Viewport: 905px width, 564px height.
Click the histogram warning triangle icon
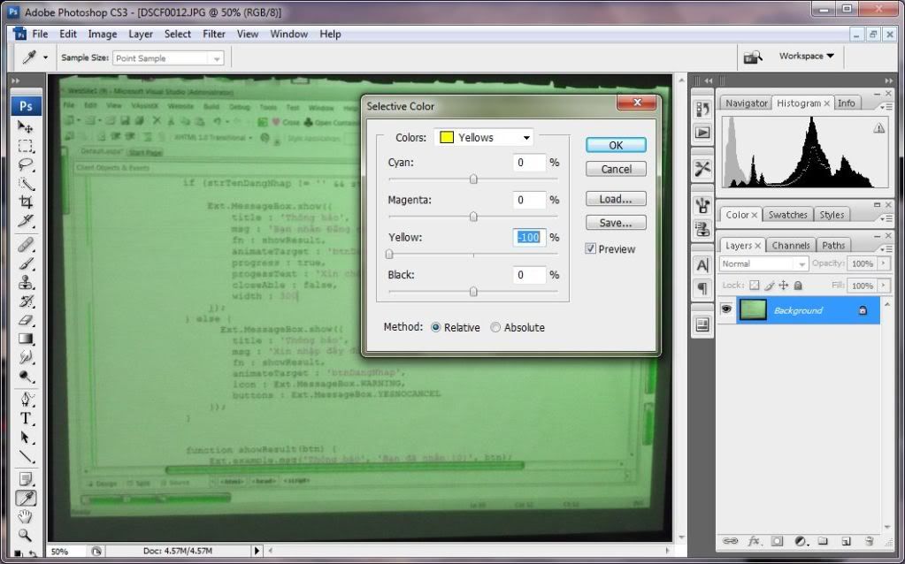coord(878,128)
